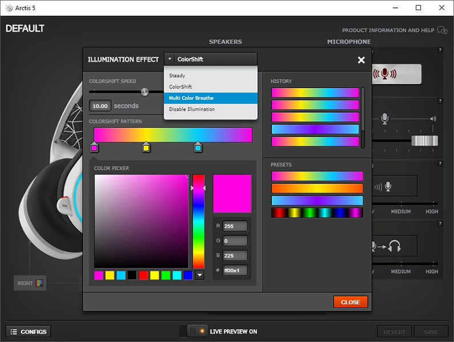
Task: Click the 10.00 seconds input field
Action: tap(100, 106)
